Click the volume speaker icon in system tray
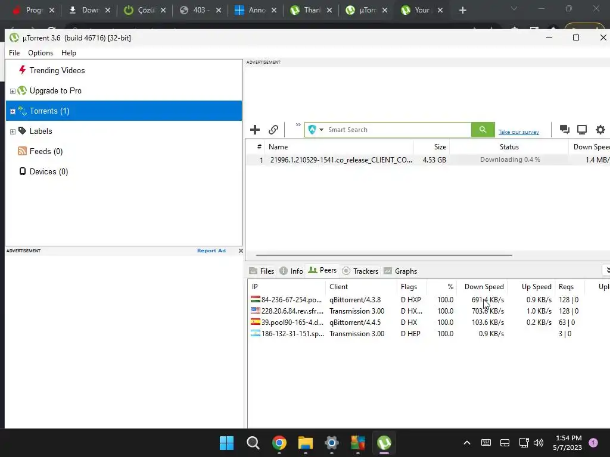The width and height of the screenshot is (610, 457). [x=539, y=443]
